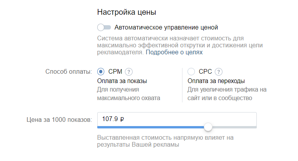
Task: Select the CPM payment radio button
Action: (101, 72)
